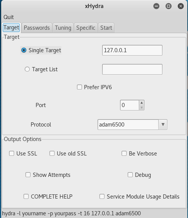The image size is (188, 218).
Task: Close the xHydra window
Action: [x=181, y=6]
